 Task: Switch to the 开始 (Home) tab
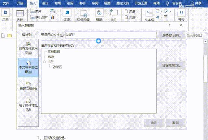pos(20,3)
